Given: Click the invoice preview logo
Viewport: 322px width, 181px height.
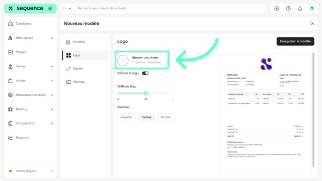Looking at the screenshot, I should tap(266, 64).
